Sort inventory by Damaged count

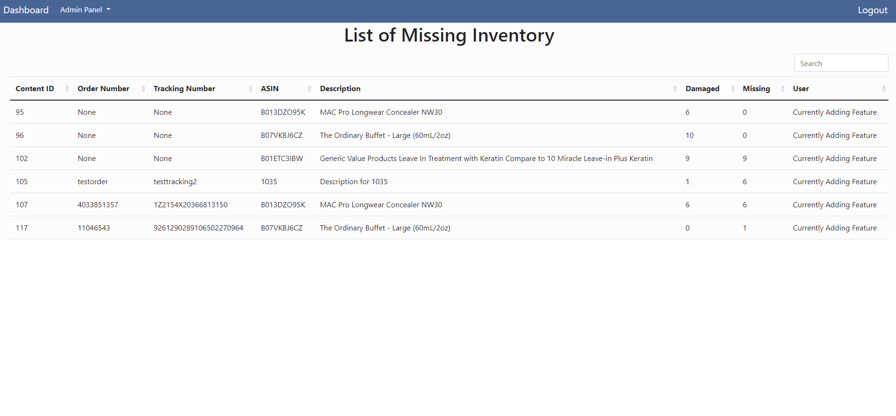tap(733, 88)
